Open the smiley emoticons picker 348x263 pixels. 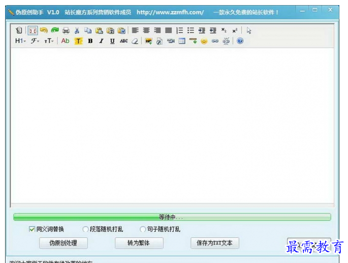204,41
